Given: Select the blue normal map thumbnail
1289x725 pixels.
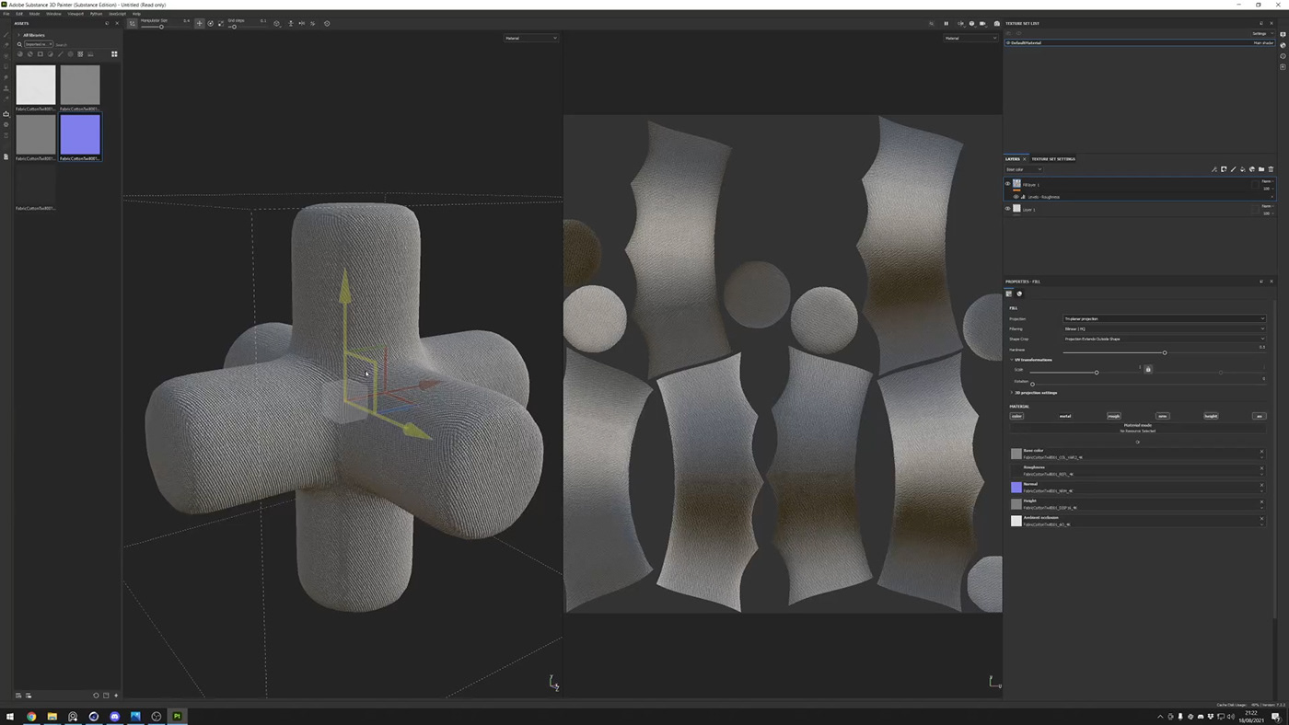Looking at the screenshot, I should (80, 135).
